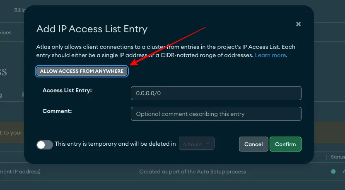Open the 6 hours duration dropdown
The image size is (345, 190).
197,144
